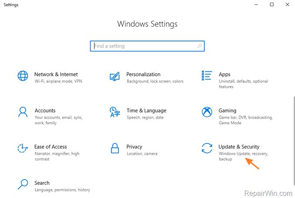This screenshot has height=198, width=295.
Task: Click the Gaming Xbox icon
Action: click(207, 112)
